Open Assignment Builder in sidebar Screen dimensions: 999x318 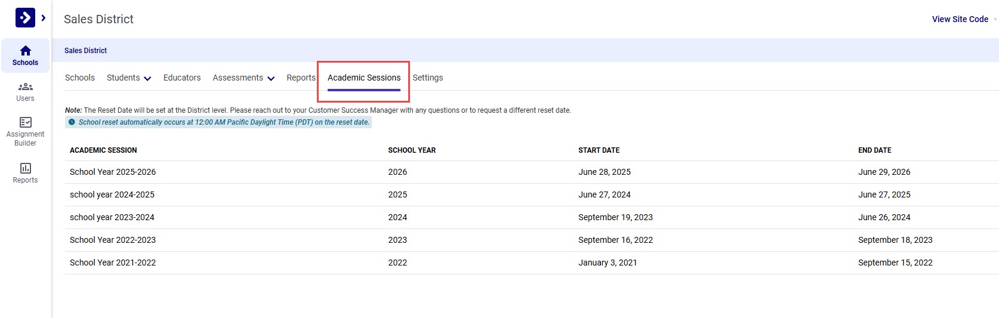tap(25, 131)
